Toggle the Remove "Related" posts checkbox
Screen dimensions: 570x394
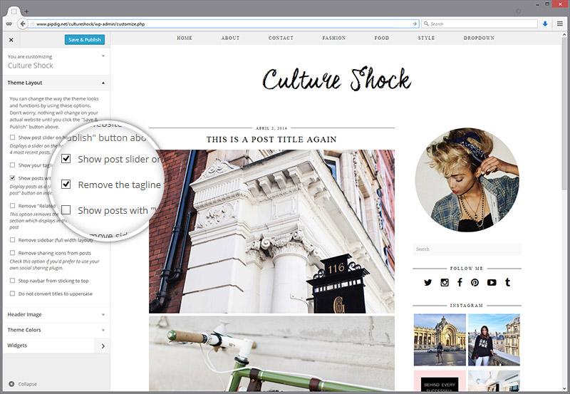pos(12,206)
